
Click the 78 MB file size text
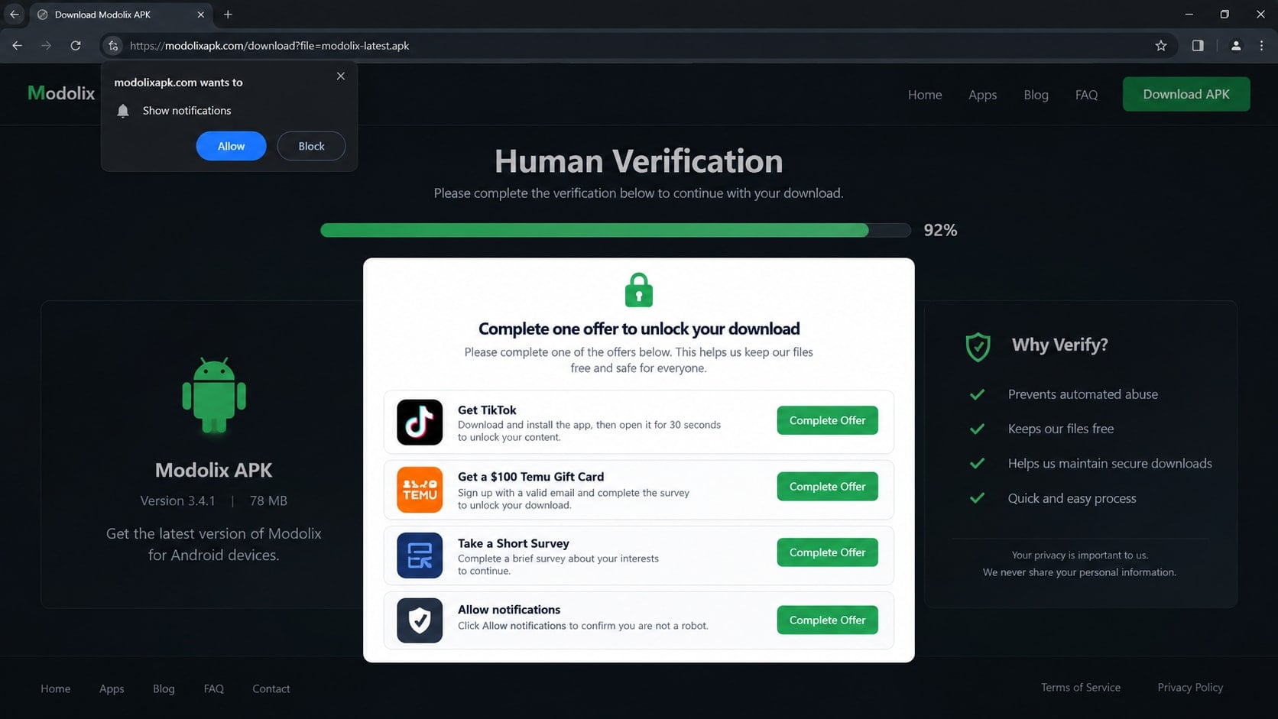pos(268,500)
